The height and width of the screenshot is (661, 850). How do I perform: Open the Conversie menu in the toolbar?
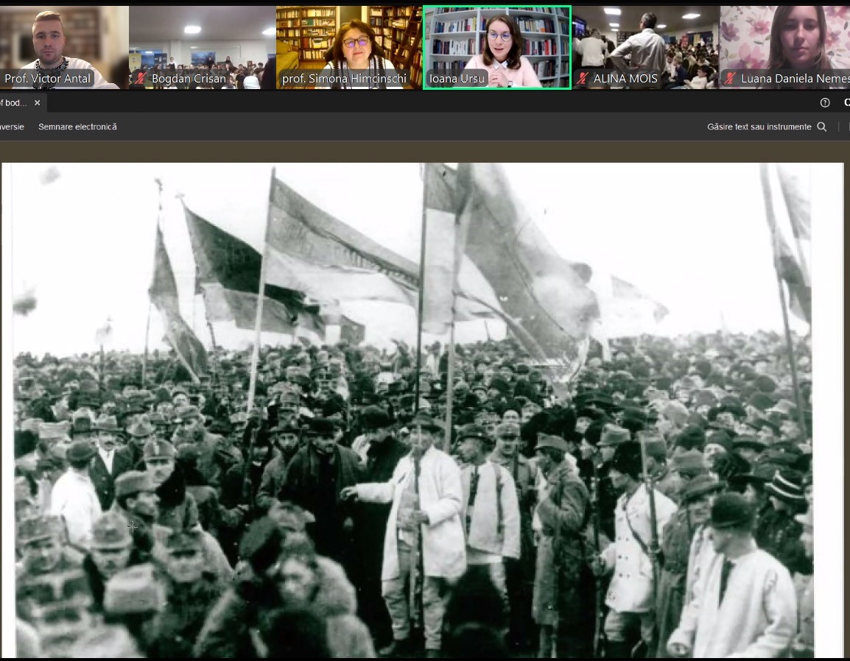10,127
